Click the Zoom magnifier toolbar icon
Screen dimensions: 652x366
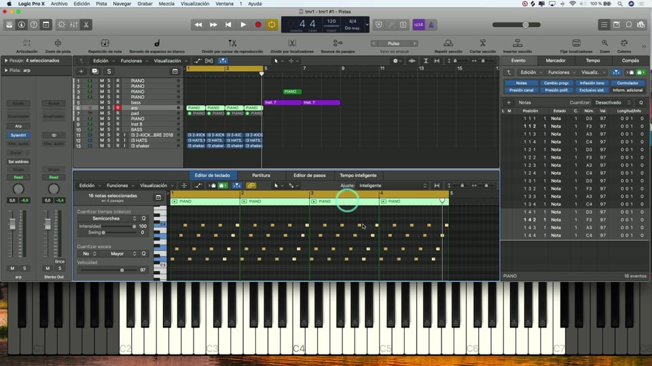(604, 43)
